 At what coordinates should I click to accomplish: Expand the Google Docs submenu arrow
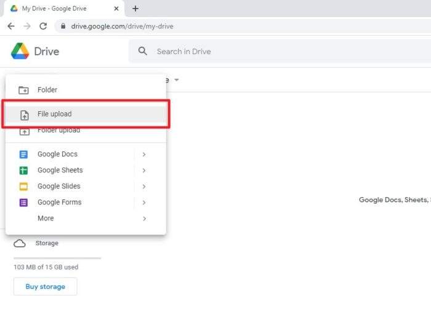coord(144,155)
